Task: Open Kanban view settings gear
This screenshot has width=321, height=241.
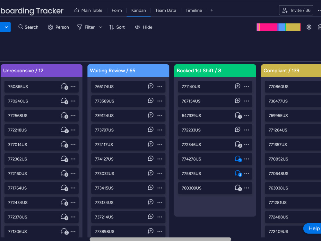Action: click(x=309, y=27)
